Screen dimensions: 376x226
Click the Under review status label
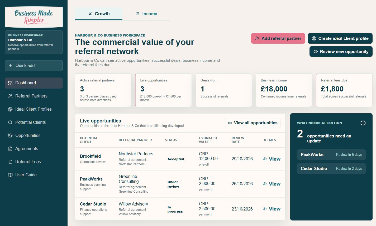point(173,184)
